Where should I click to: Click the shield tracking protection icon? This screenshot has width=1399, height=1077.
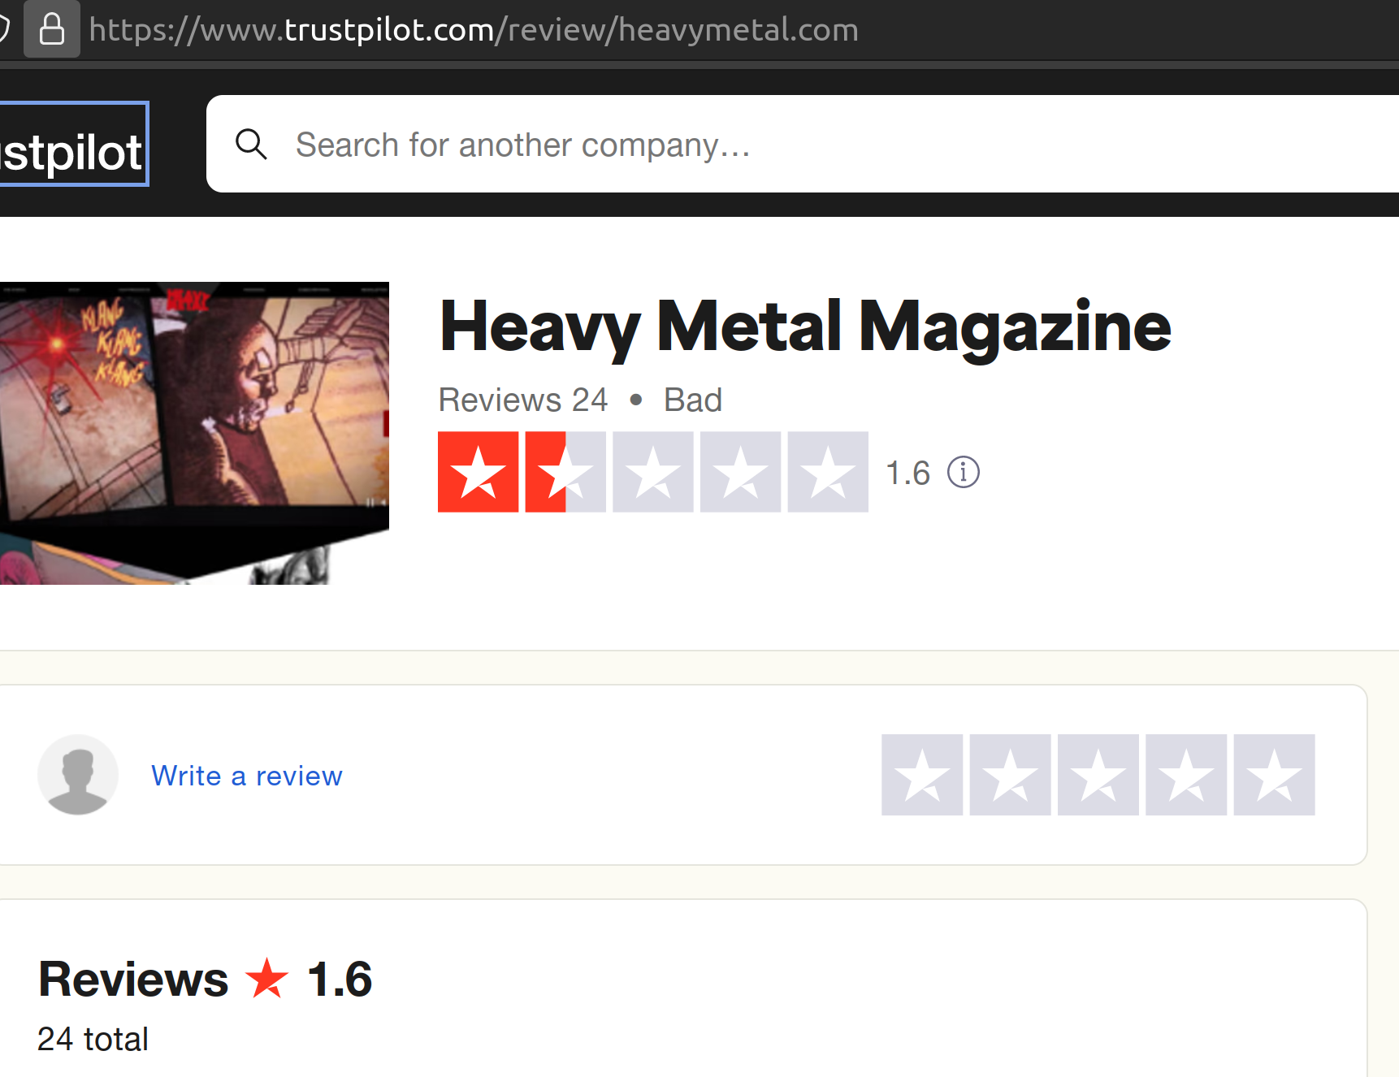pos(3,29)
